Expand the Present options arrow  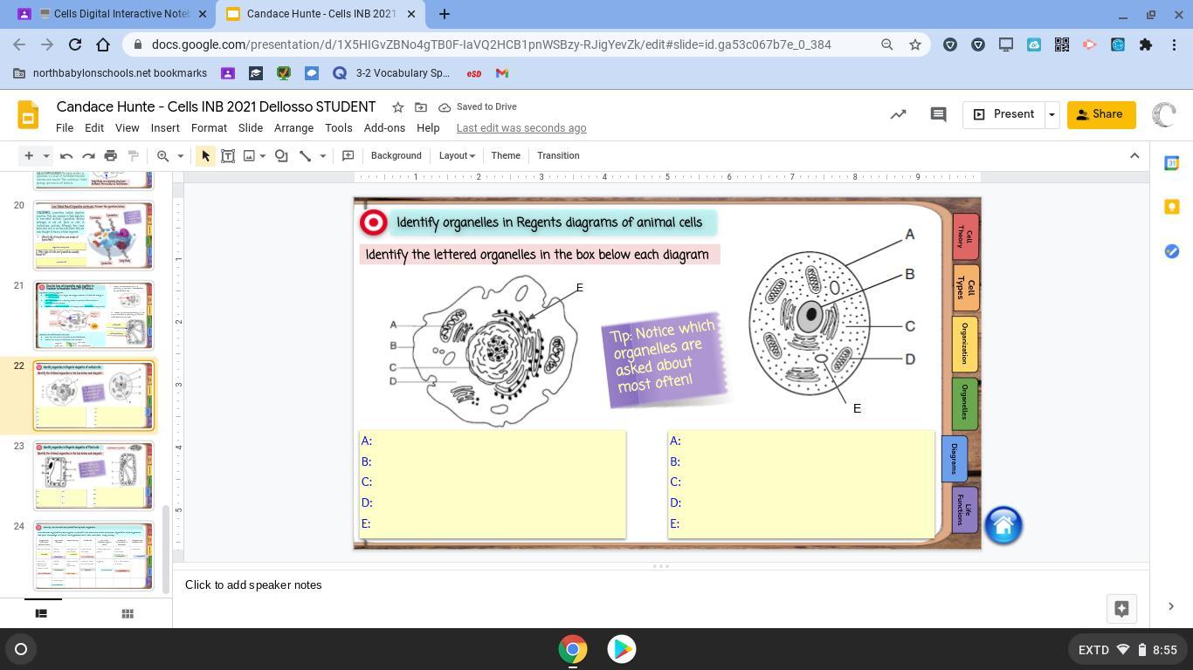pos(1052,114)
